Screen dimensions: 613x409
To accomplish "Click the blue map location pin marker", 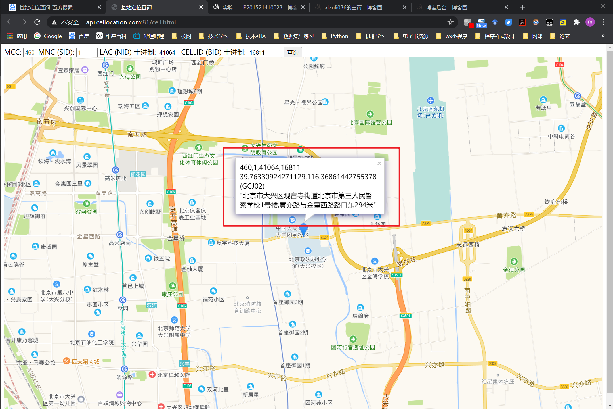I will point(304,229).
